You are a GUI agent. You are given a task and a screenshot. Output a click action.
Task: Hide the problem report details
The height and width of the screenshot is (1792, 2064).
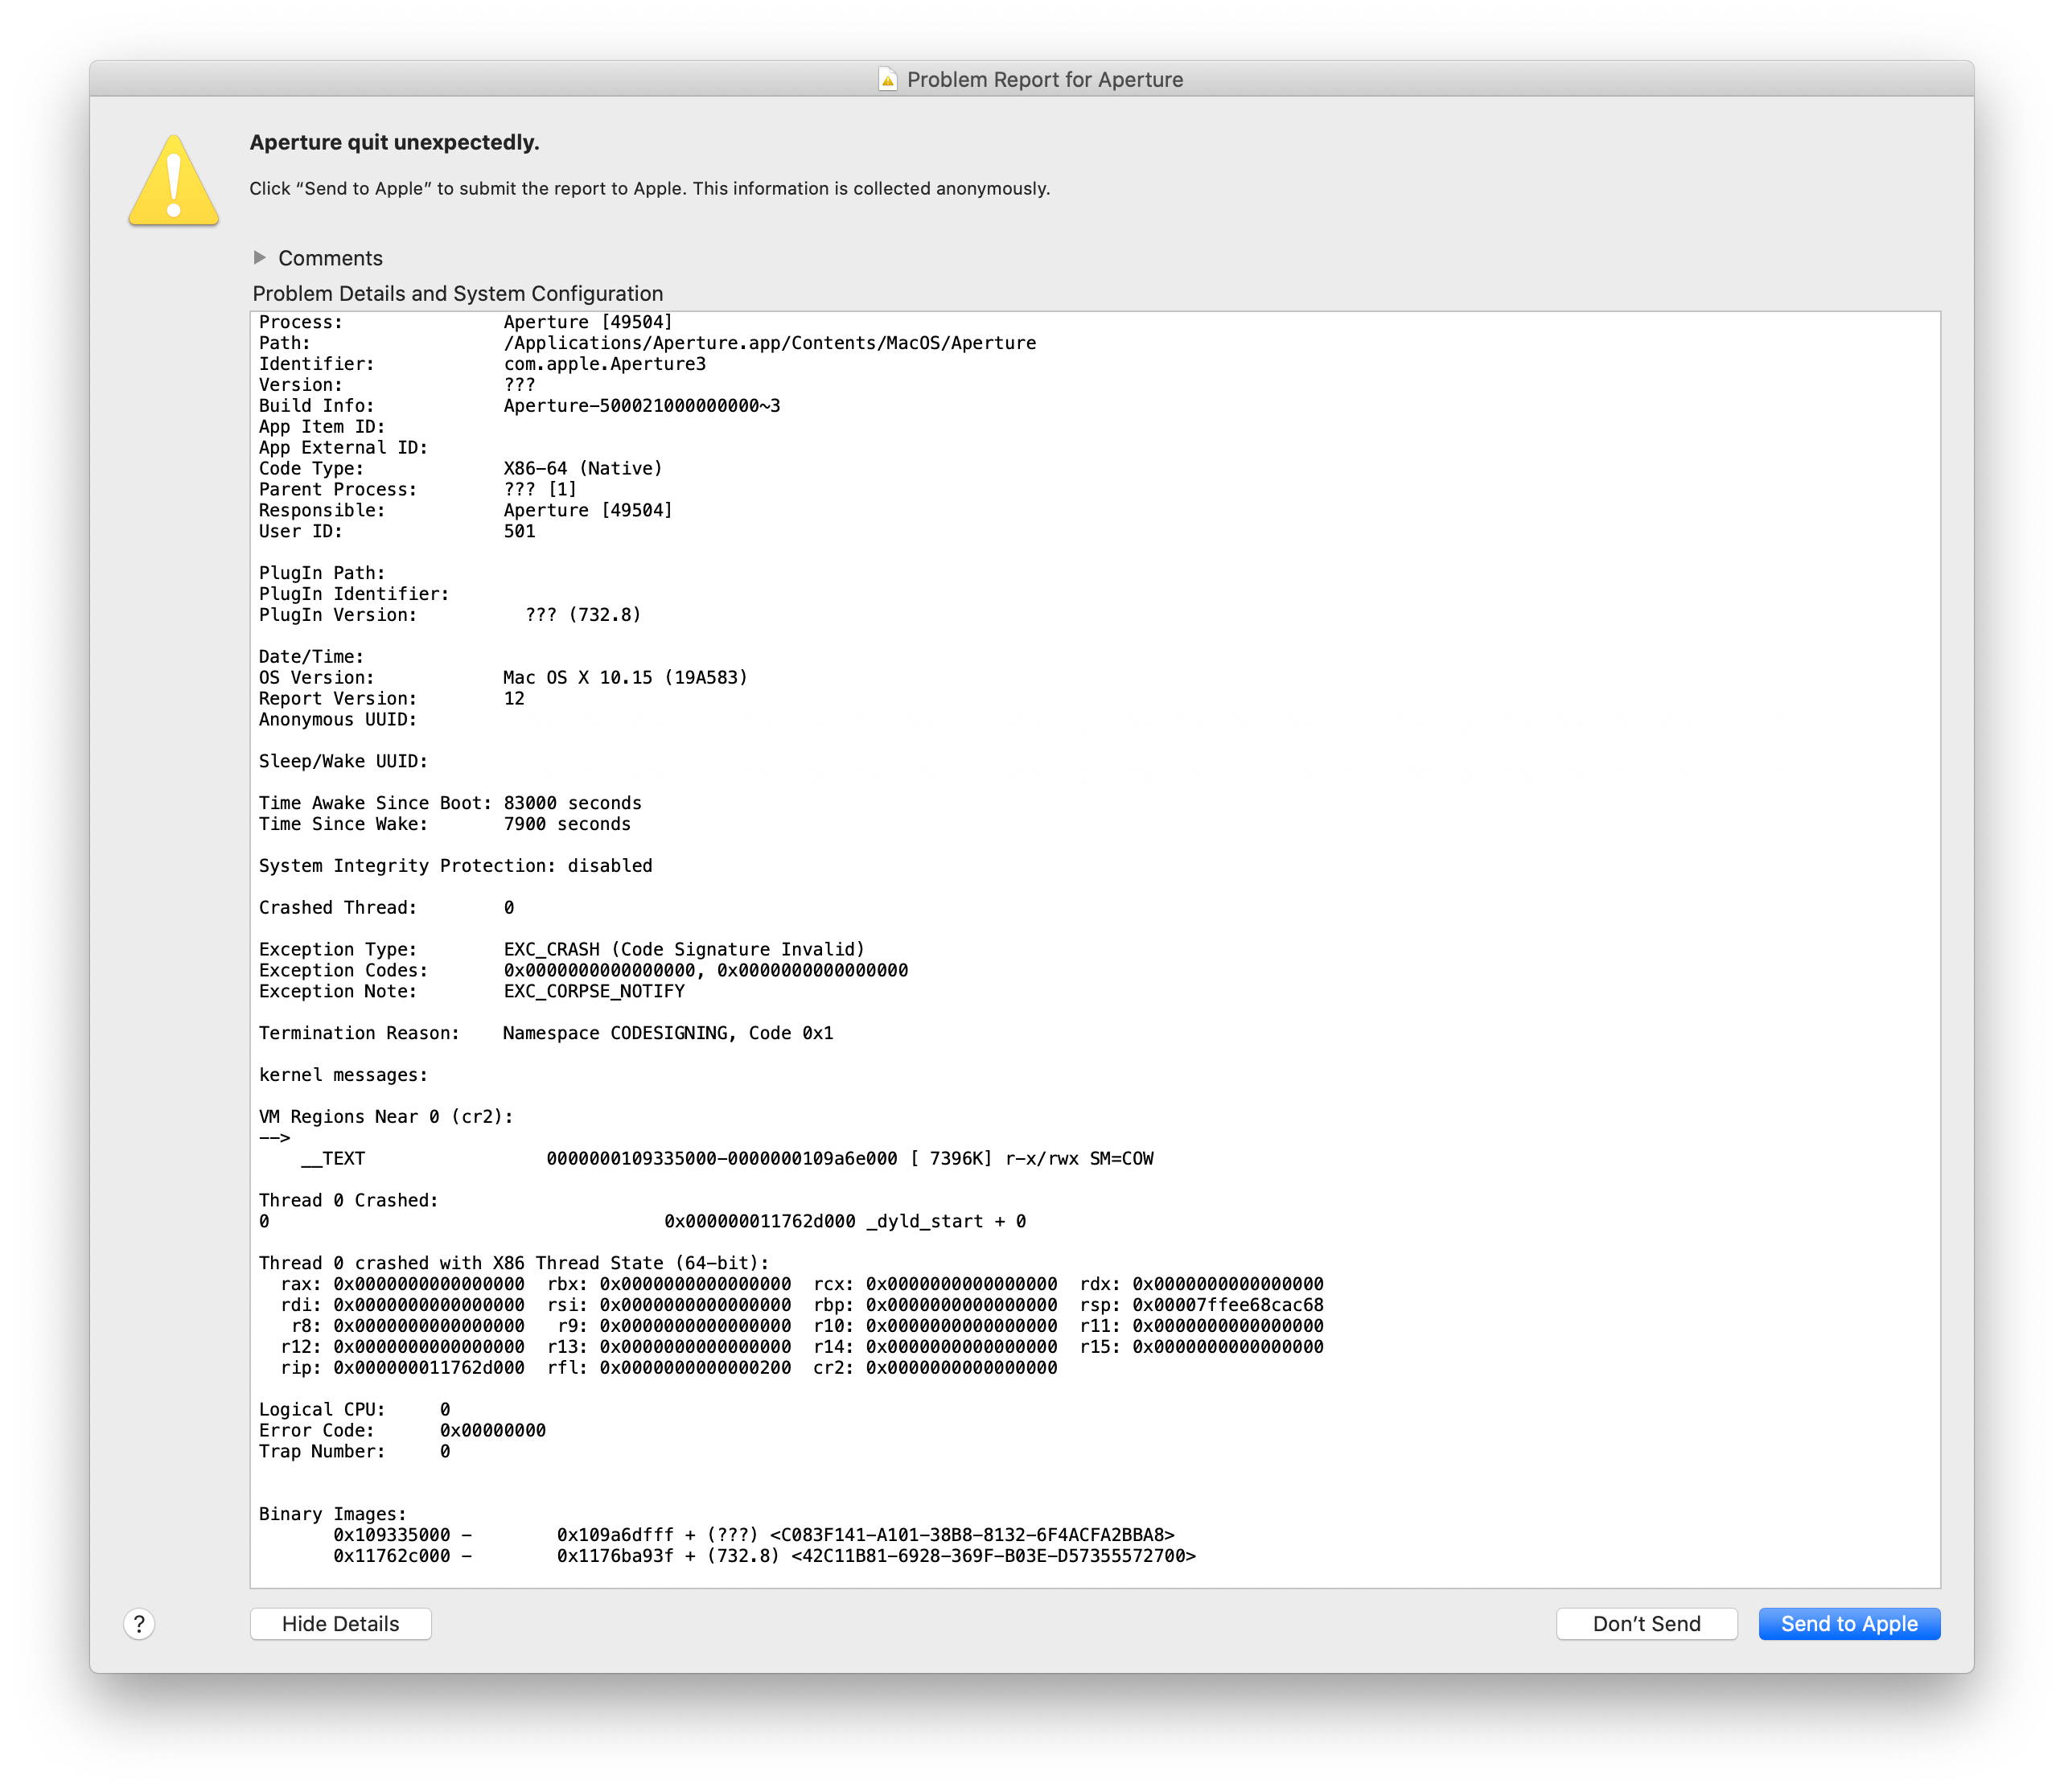point(340,1623)
